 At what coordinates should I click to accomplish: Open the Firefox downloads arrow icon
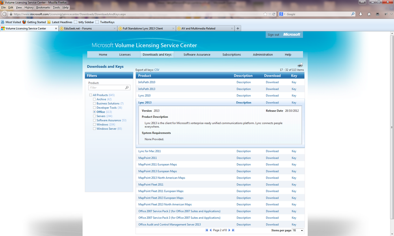pos(361,14)
